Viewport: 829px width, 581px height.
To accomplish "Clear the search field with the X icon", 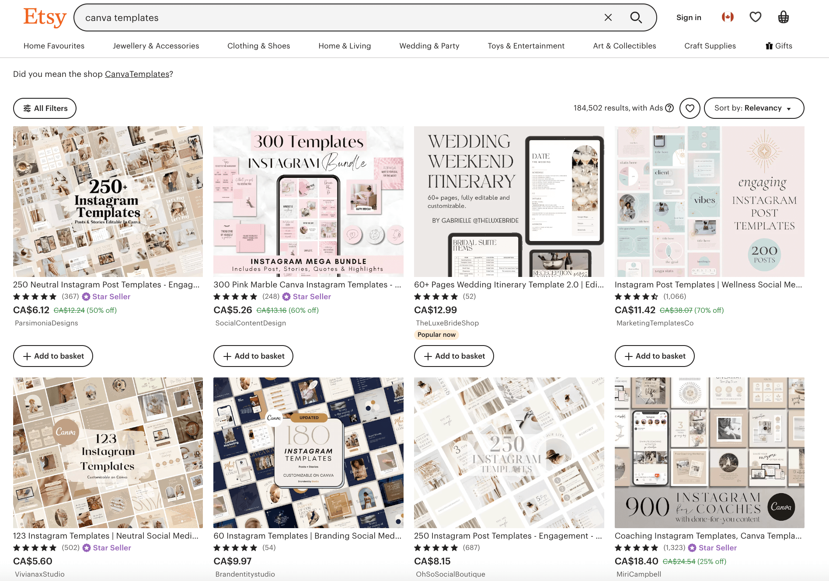I will pos(608,17).
